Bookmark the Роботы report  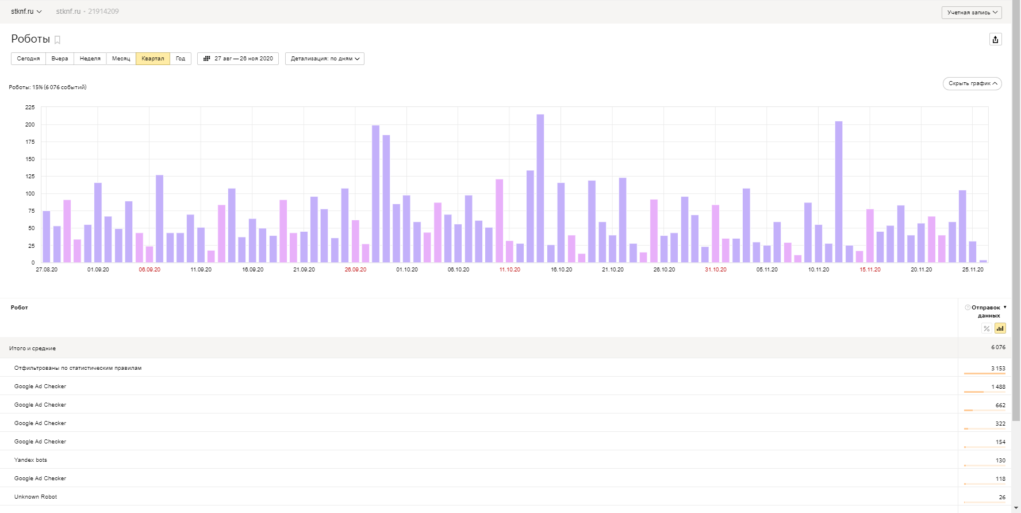point(57,40)
